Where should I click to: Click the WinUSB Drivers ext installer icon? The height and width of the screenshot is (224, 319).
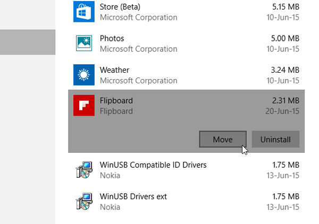point(83,202)
